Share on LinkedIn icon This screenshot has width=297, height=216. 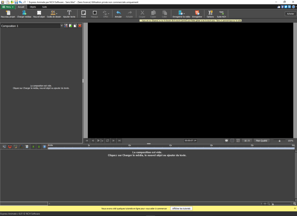pos(289,7)
